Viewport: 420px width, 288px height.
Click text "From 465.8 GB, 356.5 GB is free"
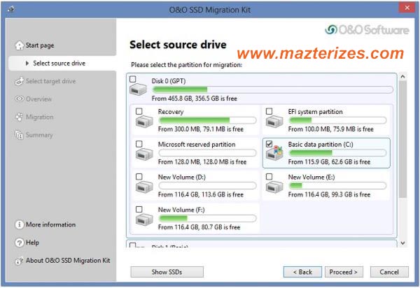coord(194,99)
